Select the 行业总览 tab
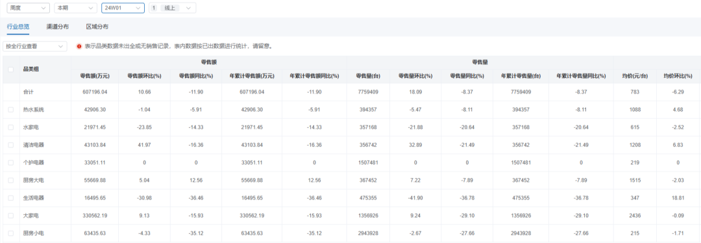Viewport: 701px width, 243px height. coord(18,27)
